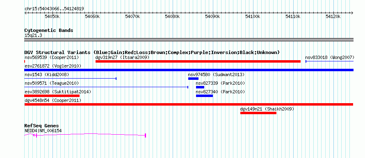Click the nsv569539 (Cooper2011) variant label
The width and height of the screenshot is (365, 158).
52,57
